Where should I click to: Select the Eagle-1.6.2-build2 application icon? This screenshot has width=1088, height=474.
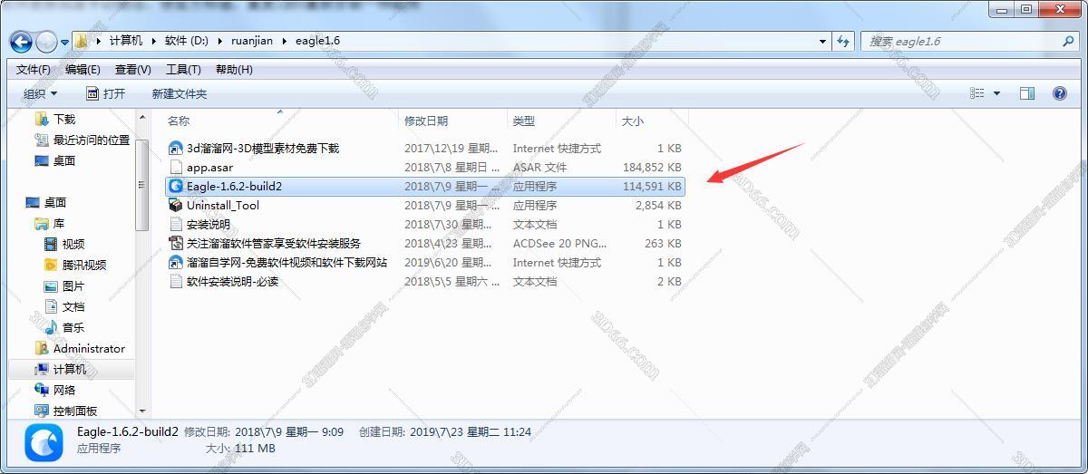176,186
